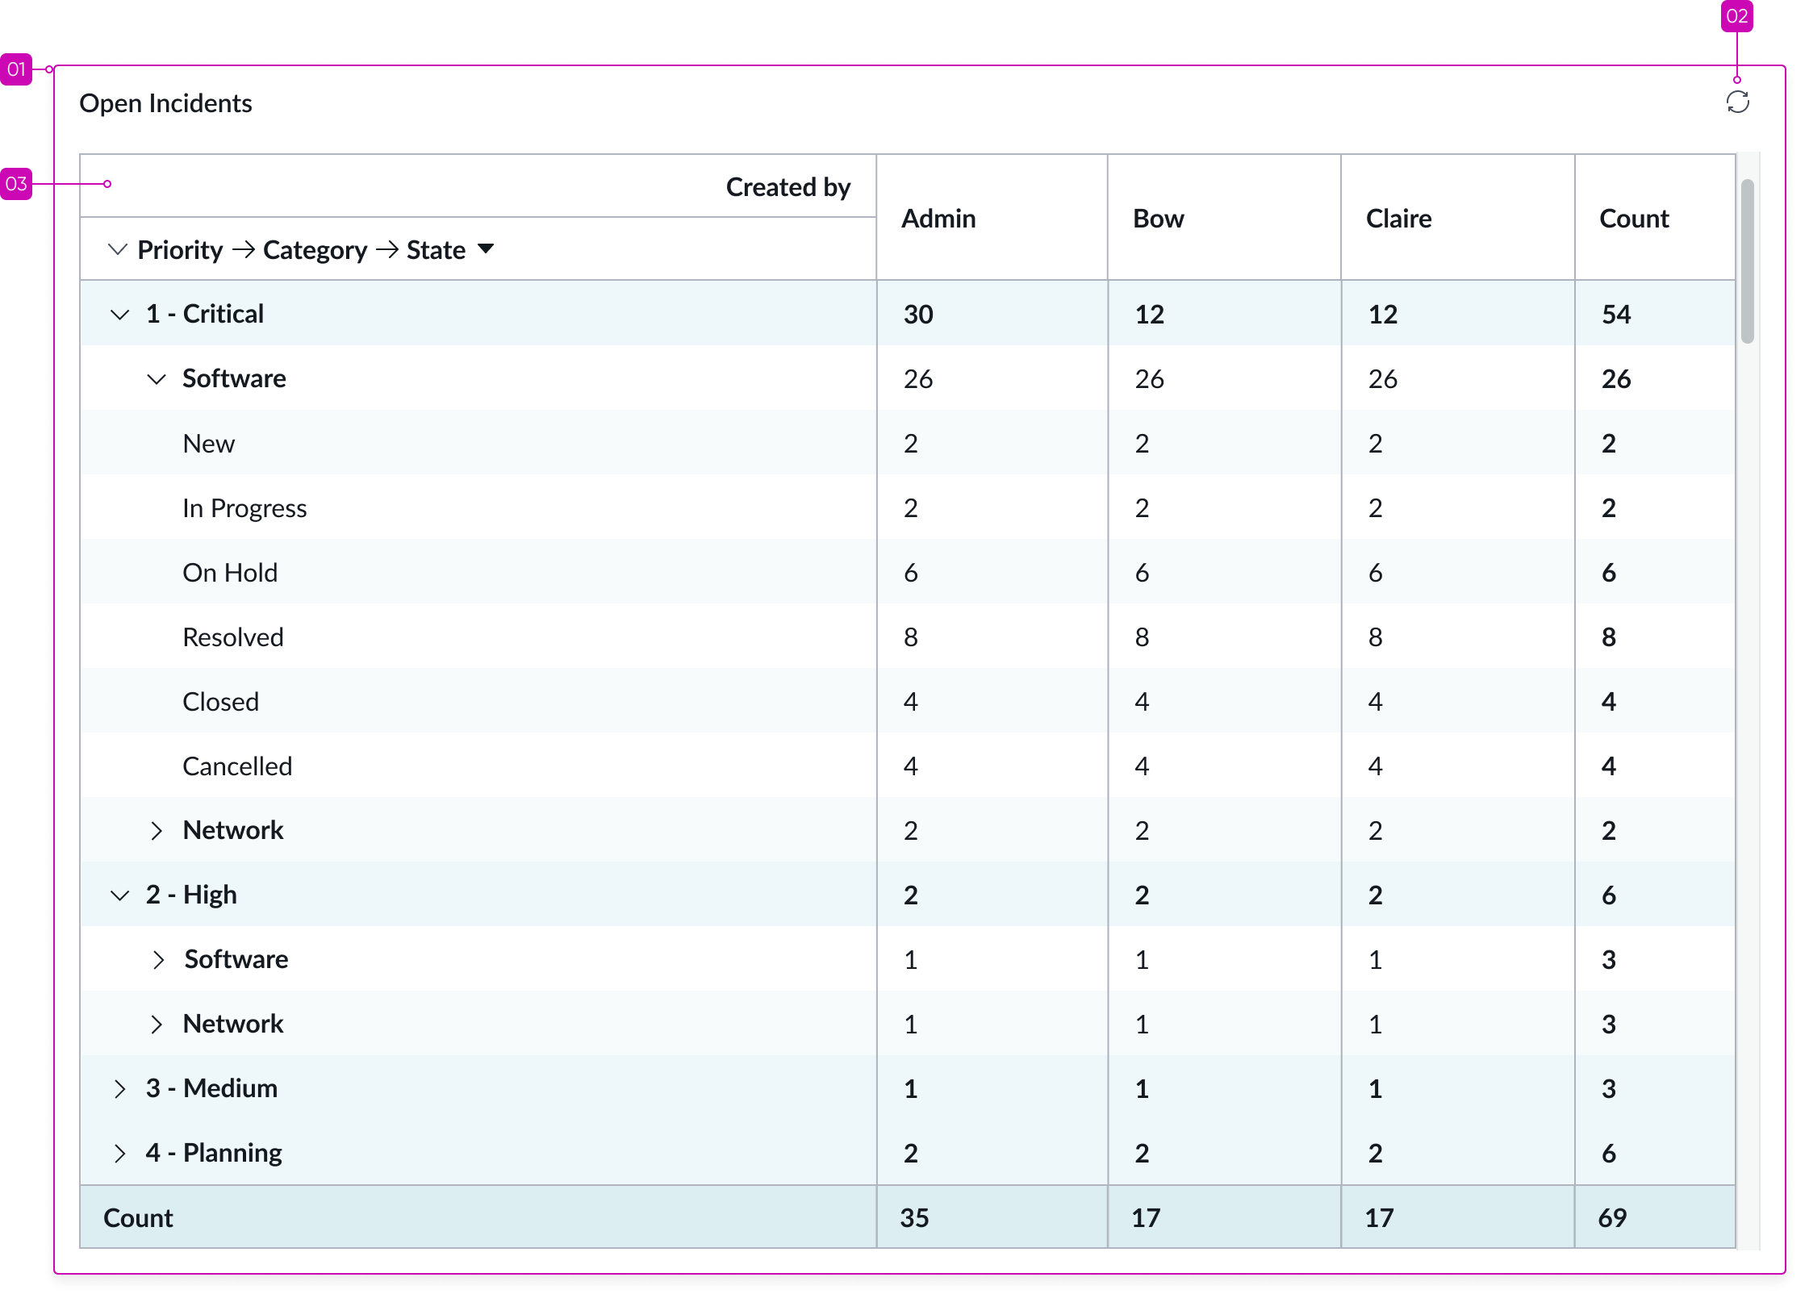Viewport: 1809px width, 1294px height.
Task: Expand the 3 - Medium priority group
Action: (x=119, y=1088)
